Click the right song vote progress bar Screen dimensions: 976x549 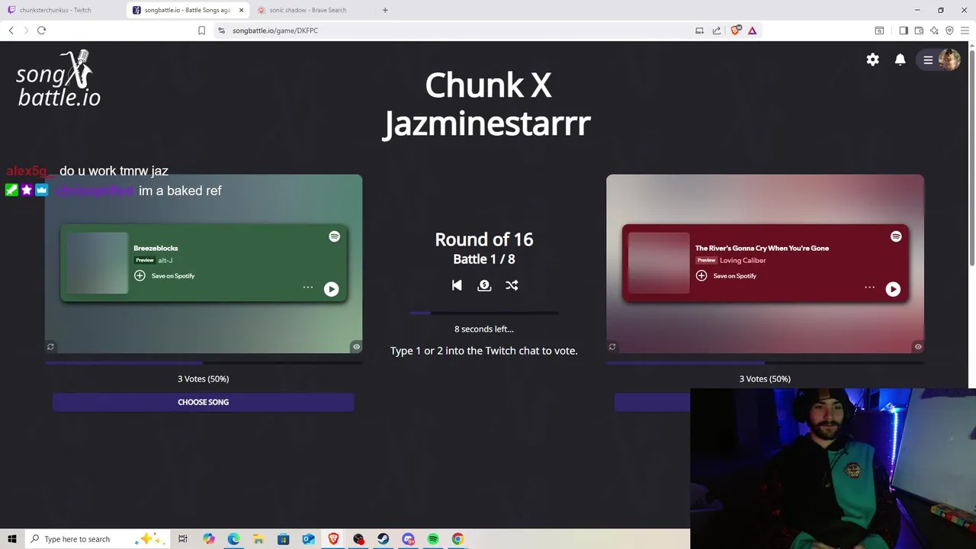pos(765,363)
